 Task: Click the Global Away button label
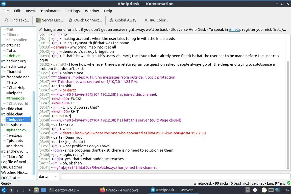tap(126, 20)
